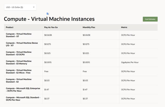
Task: Open the Cost Estimator
Action: click(x=150, y=19)
